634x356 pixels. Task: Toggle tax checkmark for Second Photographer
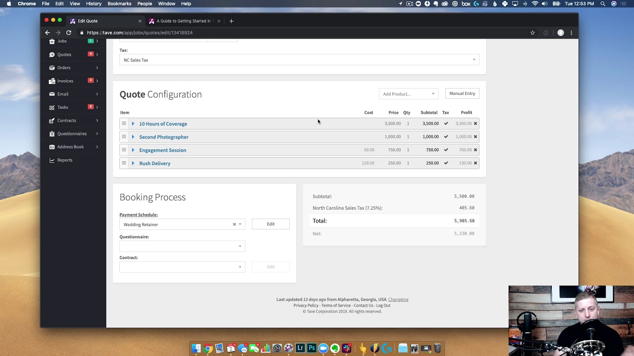pos(446,136)
